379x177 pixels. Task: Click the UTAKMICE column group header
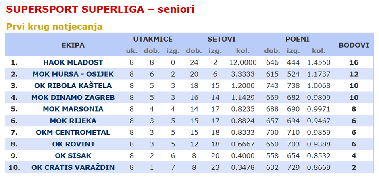(x=153, y=39)
